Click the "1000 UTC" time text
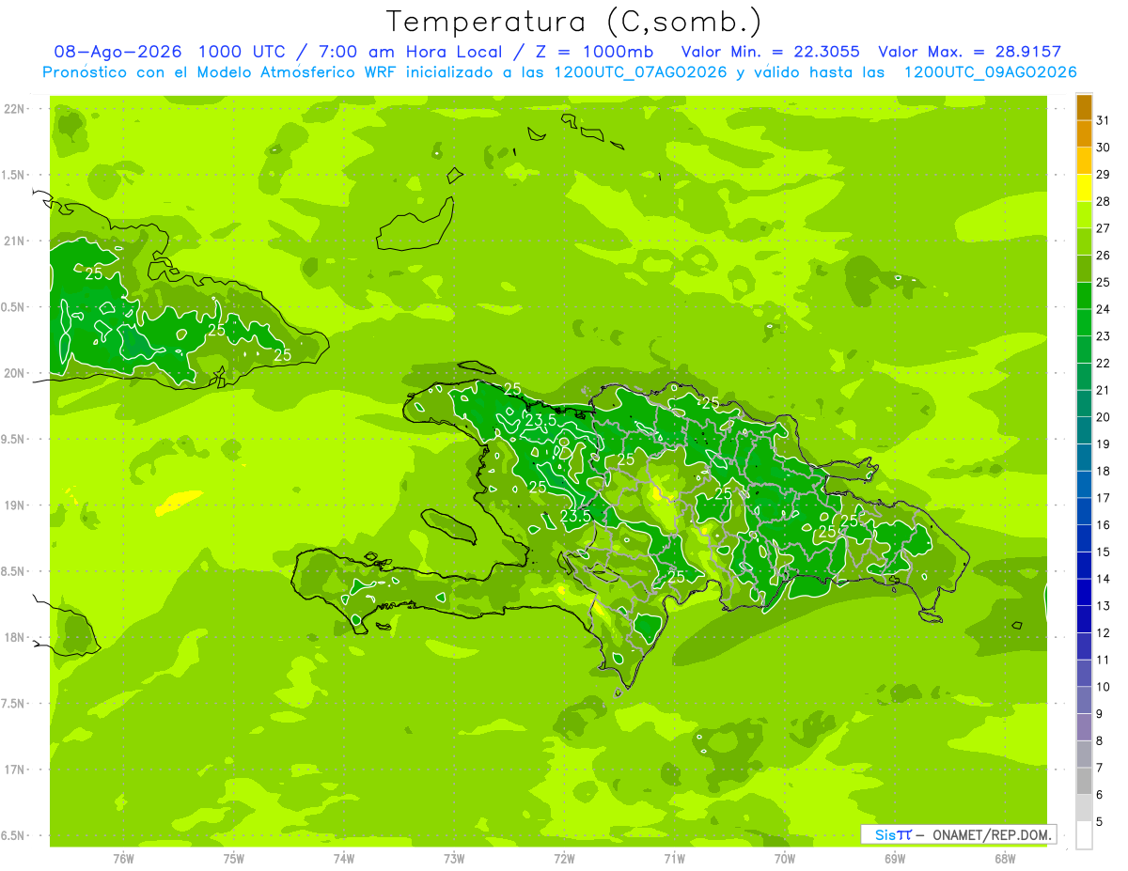This screenshot has height=871, width=1128. pos(241,52)
